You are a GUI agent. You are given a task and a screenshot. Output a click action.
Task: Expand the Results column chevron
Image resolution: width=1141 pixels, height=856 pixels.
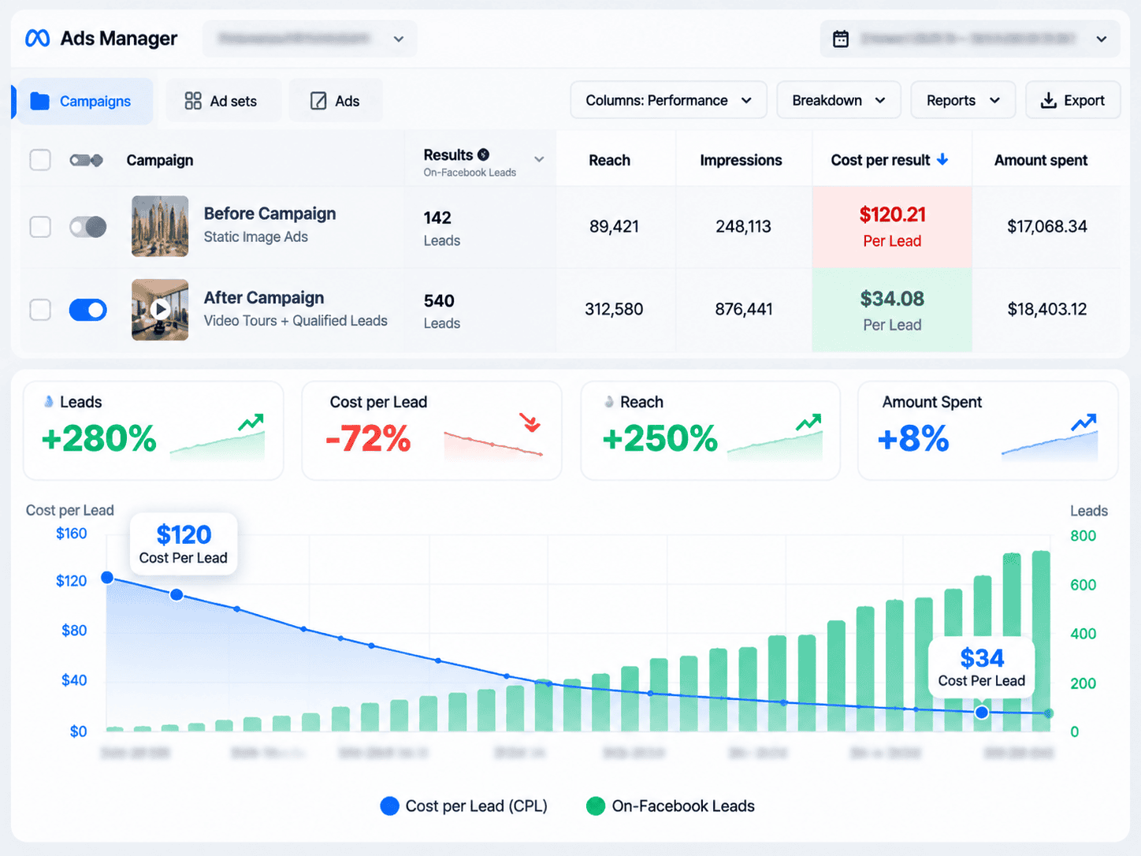tap(539, 159)
